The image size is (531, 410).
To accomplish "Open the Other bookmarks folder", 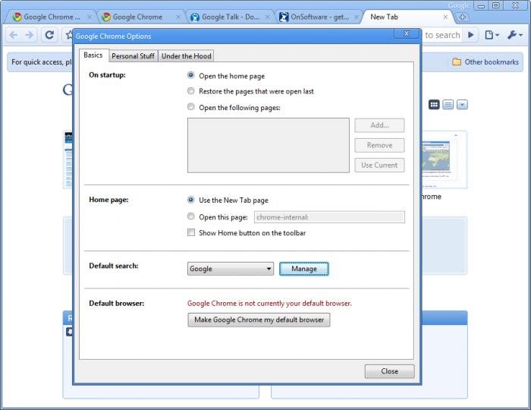I will pyautogui.click(x=485, y=62).
